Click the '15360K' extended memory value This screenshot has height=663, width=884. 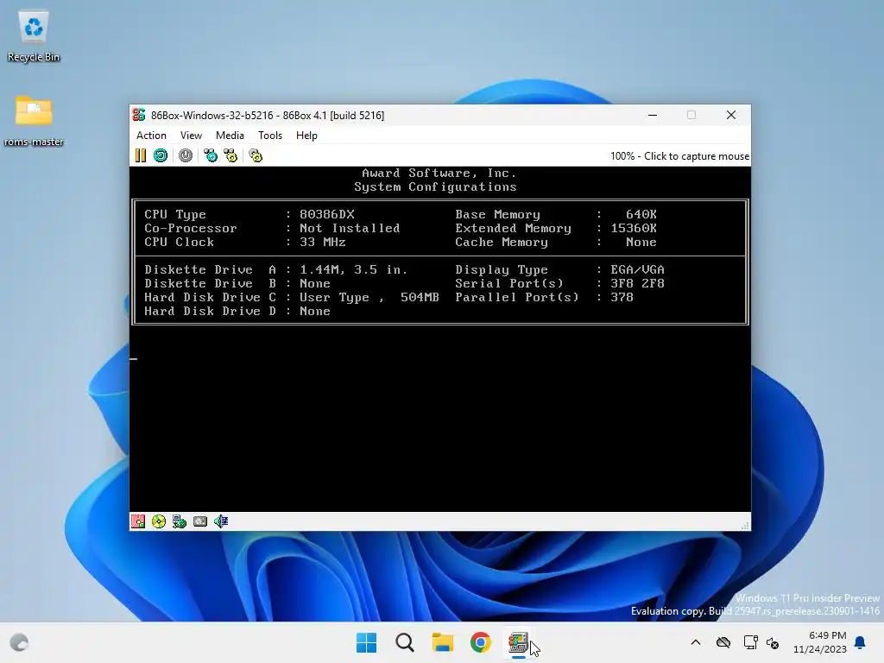tap(634, 228)
